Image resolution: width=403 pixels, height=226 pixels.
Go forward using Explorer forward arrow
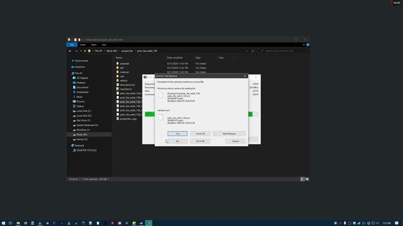(76, 51)
